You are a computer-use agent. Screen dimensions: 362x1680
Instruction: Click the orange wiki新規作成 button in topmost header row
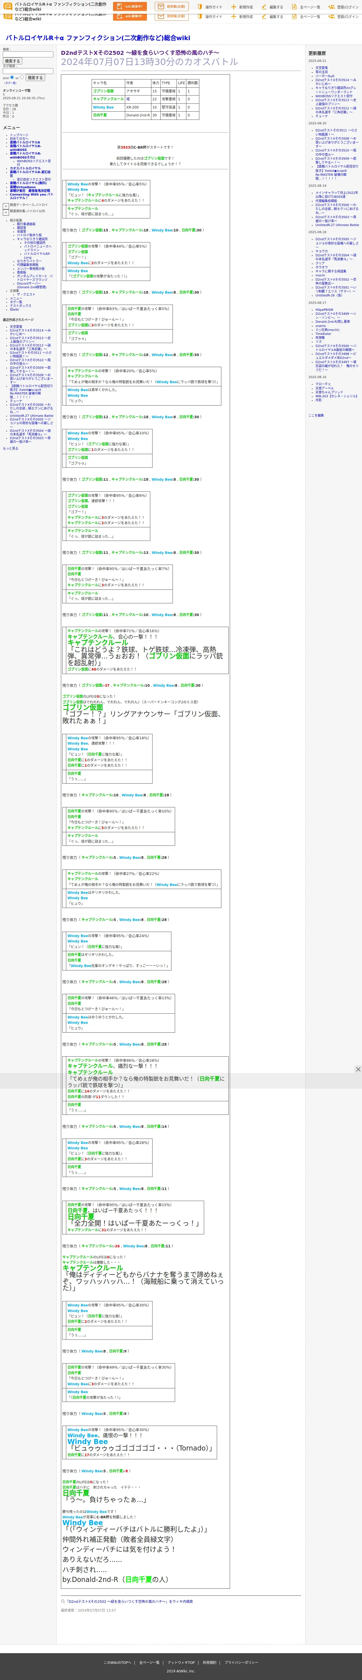(130, 6)
